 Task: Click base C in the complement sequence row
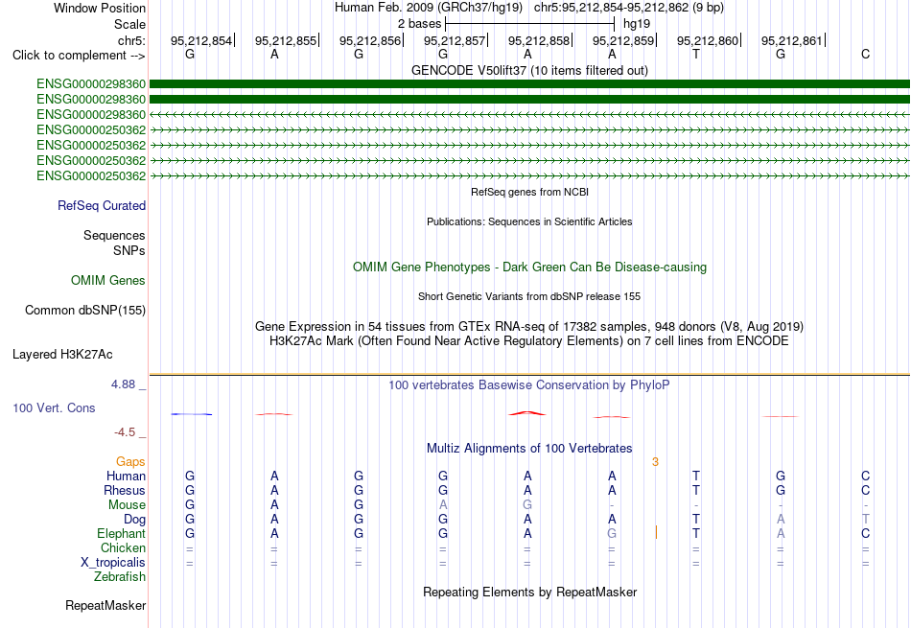pos(865,54)
